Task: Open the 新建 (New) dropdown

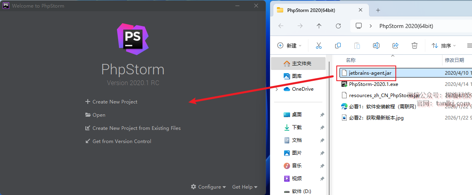Action: coord(289,46)
